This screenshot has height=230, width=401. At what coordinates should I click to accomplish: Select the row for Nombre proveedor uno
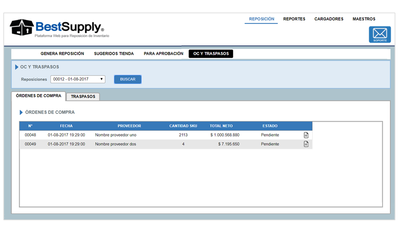click(115, 135)
